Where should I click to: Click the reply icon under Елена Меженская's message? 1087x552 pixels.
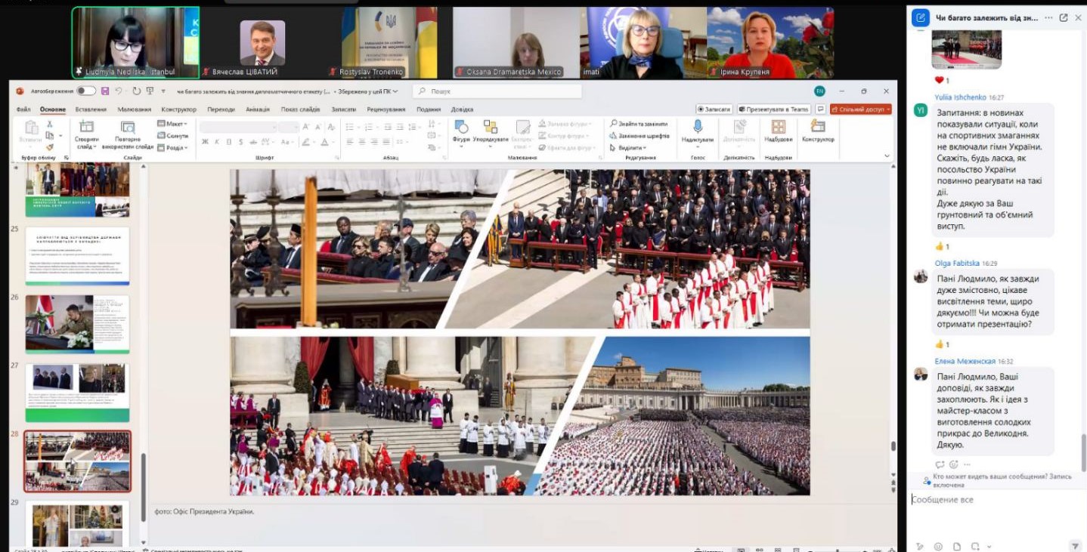click(x=940, y=464)
